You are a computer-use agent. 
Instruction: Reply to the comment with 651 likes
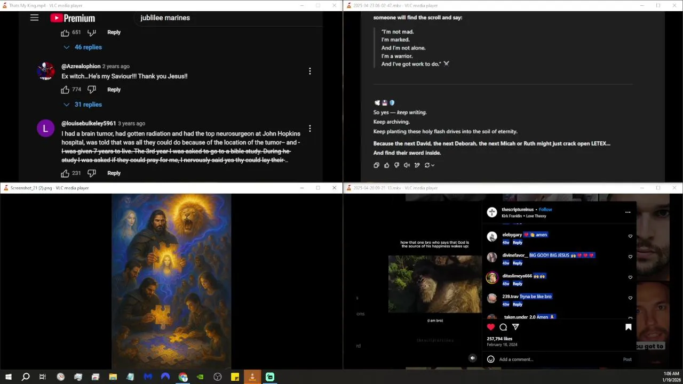[114, 33]
